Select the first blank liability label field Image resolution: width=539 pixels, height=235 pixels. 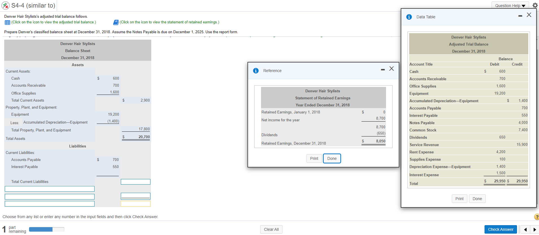click(50, 189)
